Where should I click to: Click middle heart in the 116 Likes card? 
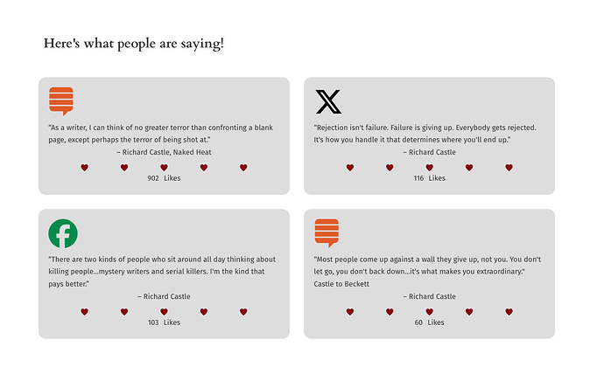430,168
